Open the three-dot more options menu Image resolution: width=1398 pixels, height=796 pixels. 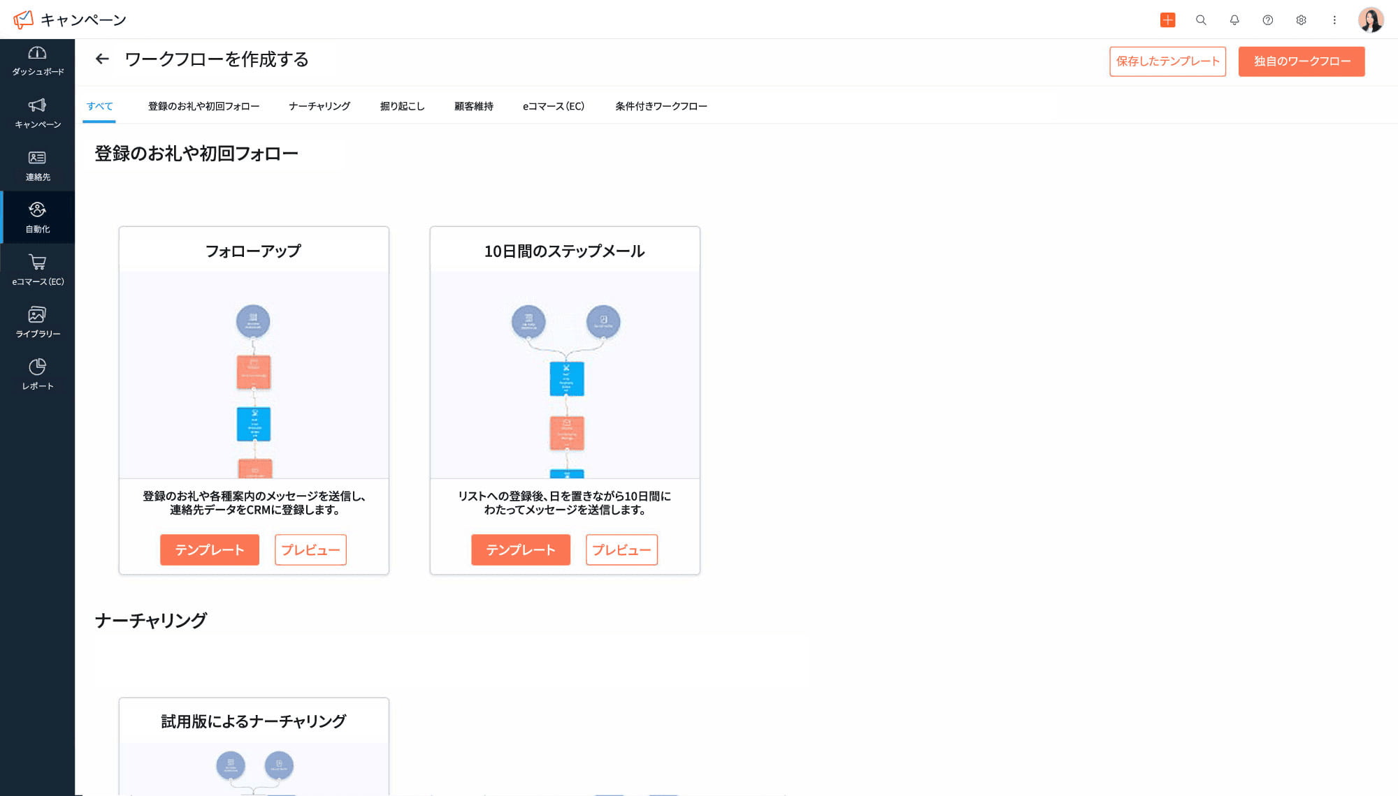(1334, 20)
